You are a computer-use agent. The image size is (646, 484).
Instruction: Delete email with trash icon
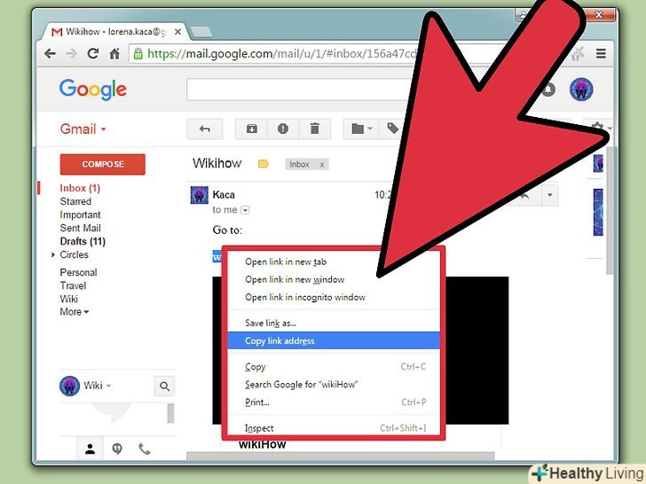[x=315, y=129]
